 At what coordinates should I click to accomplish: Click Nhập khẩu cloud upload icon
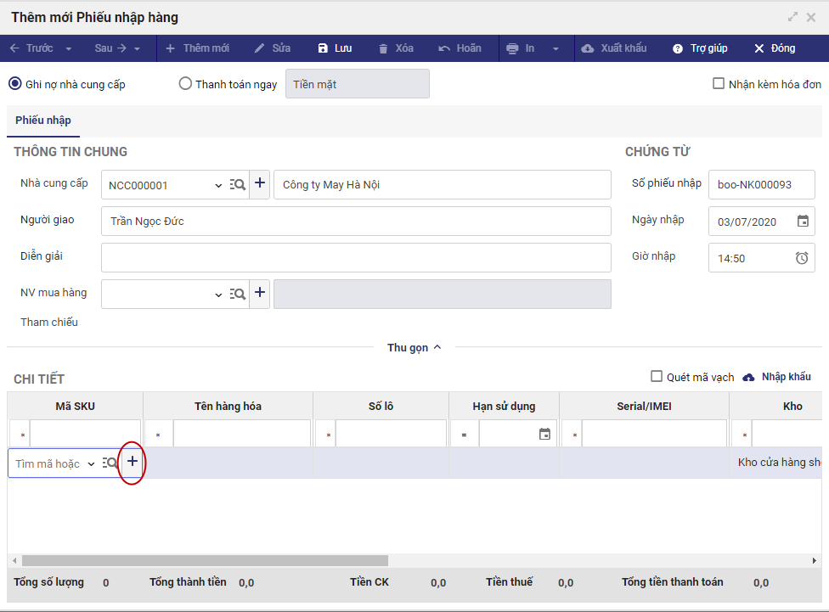coord(748,377)
